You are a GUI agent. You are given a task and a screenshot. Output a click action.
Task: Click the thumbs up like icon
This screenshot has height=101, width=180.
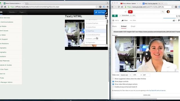(x=174, y=20)
